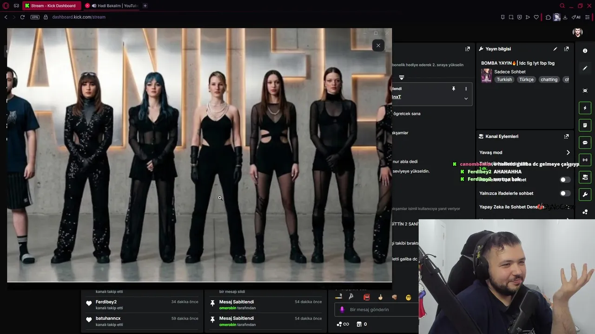595x334 pixels.
Task: Click the capture frame sidebar icon
Action: (585, 90)
